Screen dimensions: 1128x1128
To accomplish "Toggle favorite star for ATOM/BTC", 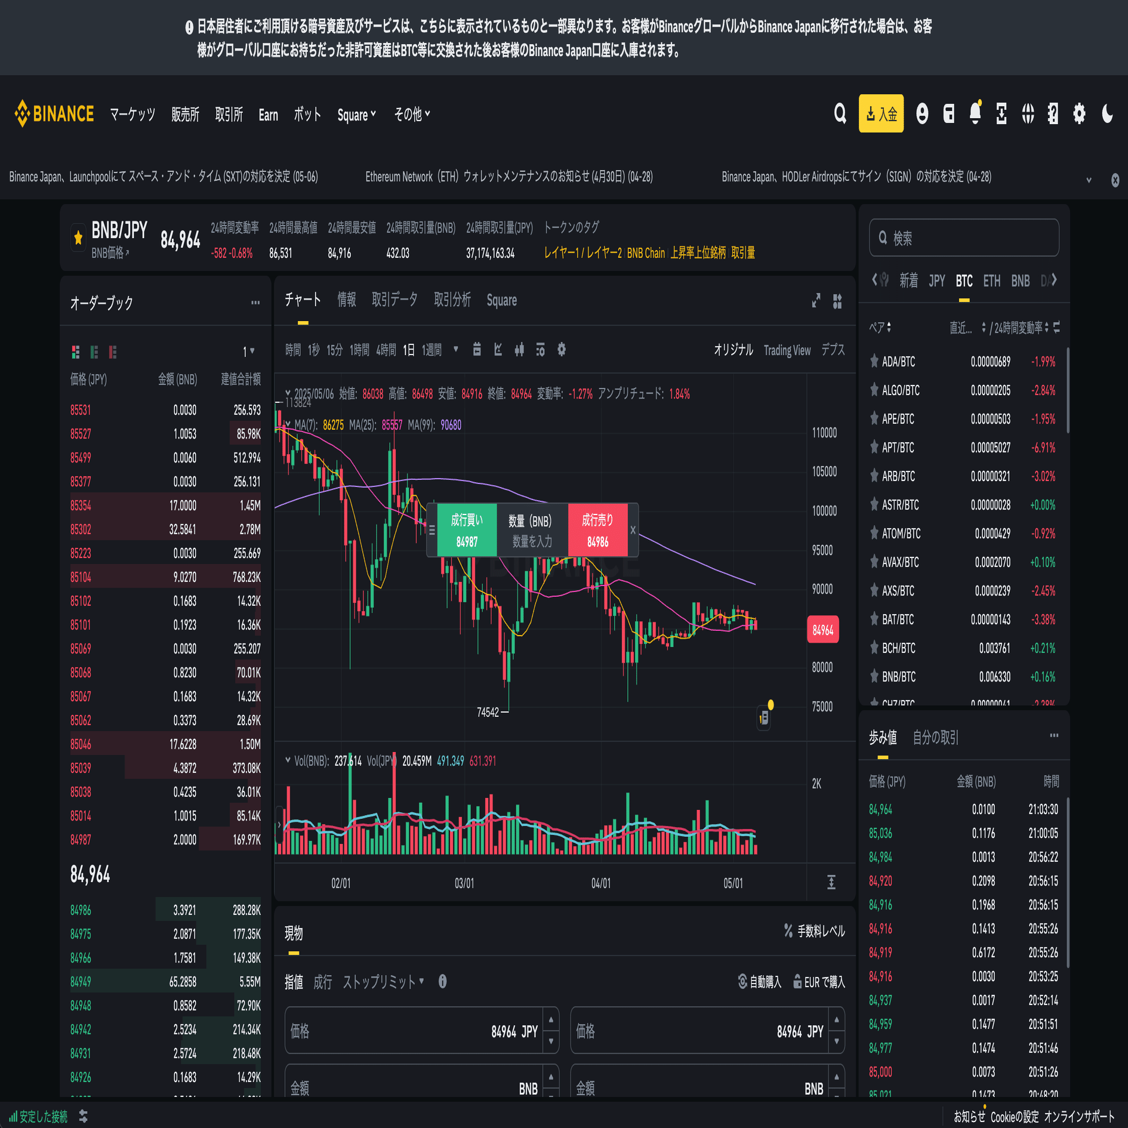I will pyautogui.click(x=874, y=533).
